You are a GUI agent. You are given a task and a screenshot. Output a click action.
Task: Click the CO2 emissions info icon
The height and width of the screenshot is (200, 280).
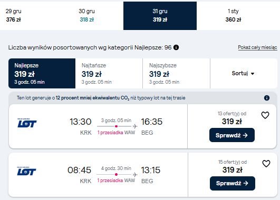pos(267,98)
